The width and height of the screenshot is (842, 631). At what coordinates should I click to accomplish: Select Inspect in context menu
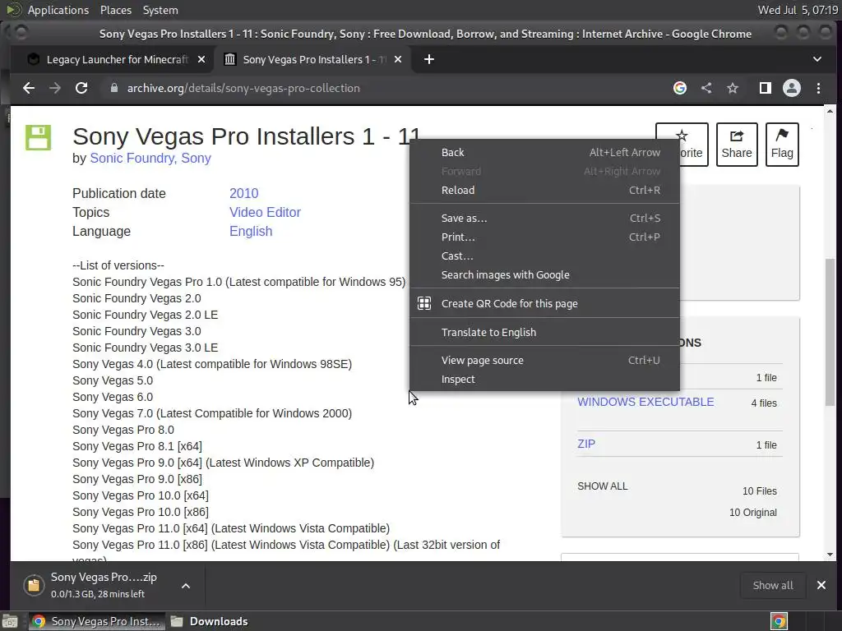point(544,379)
